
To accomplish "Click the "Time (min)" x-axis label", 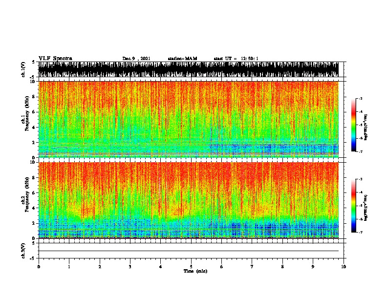I will point(195,271).
